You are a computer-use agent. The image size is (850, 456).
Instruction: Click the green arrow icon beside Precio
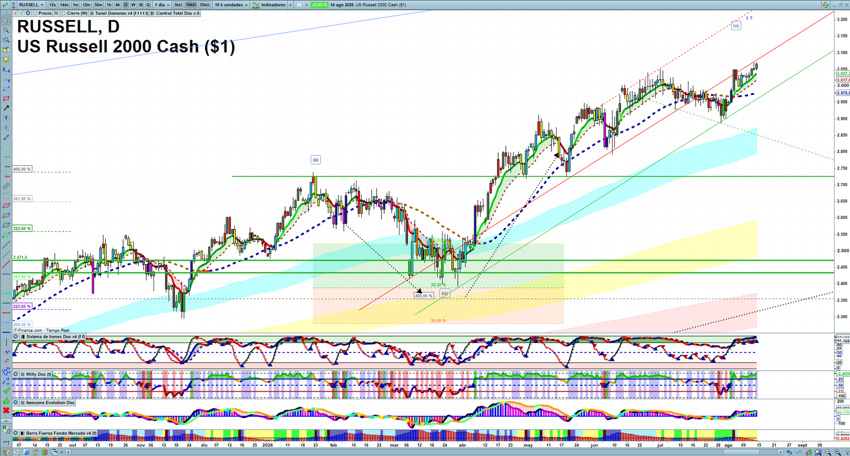pos(22,13)
